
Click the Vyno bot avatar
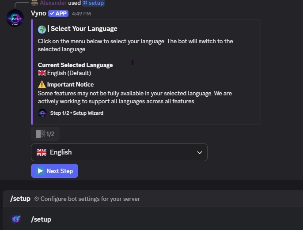[x=15, y=19]
